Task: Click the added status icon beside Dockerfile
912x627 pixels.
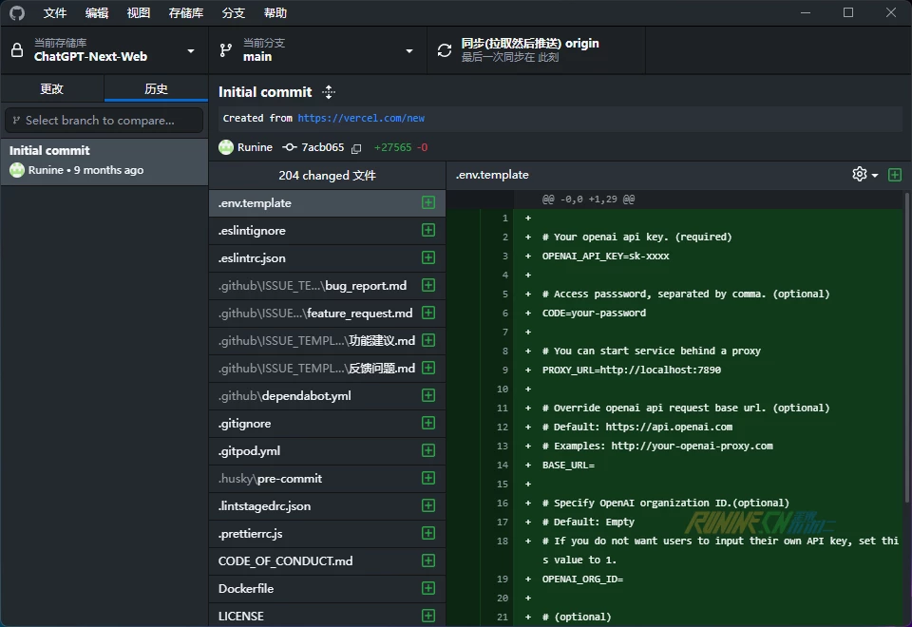Action: [x=428, y=589]
